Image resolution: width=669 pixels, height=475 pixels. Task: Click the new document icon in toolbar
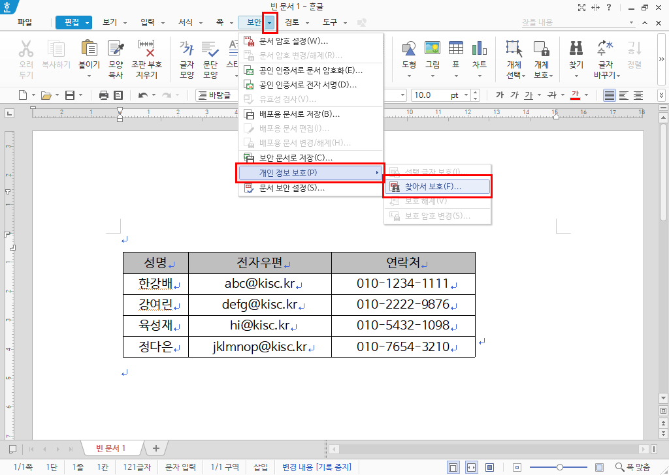tap(23, 95)
